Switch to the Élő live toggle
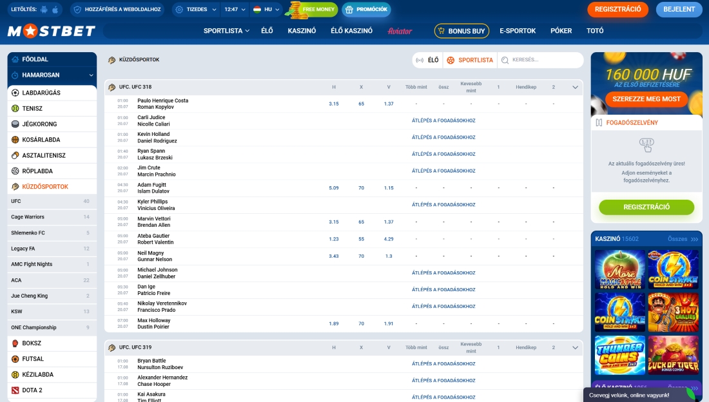Viewport: 709px width, 402px height. click(428, 60)
